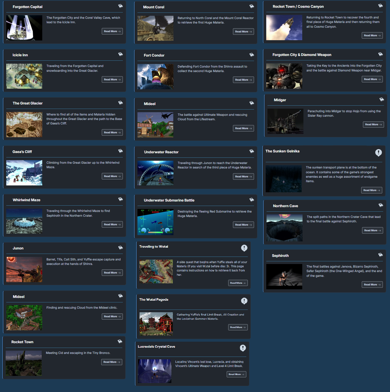Click 'The Sunken Gelnika' title text

tap(282, 151)
